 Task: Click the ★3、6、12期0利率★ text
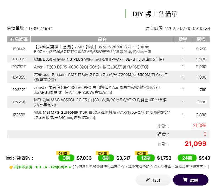[x=53, y=167]
